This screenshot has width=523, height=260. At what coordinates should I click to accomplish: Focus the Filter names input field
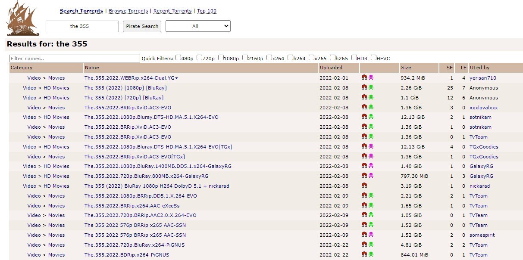(x=75, y=59)
